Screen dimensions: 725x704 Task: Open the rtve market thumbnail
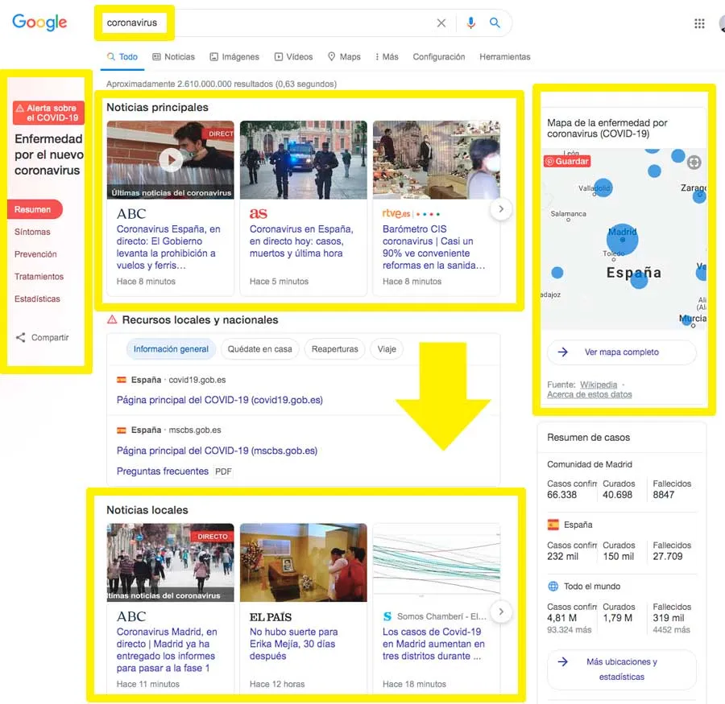437,160
